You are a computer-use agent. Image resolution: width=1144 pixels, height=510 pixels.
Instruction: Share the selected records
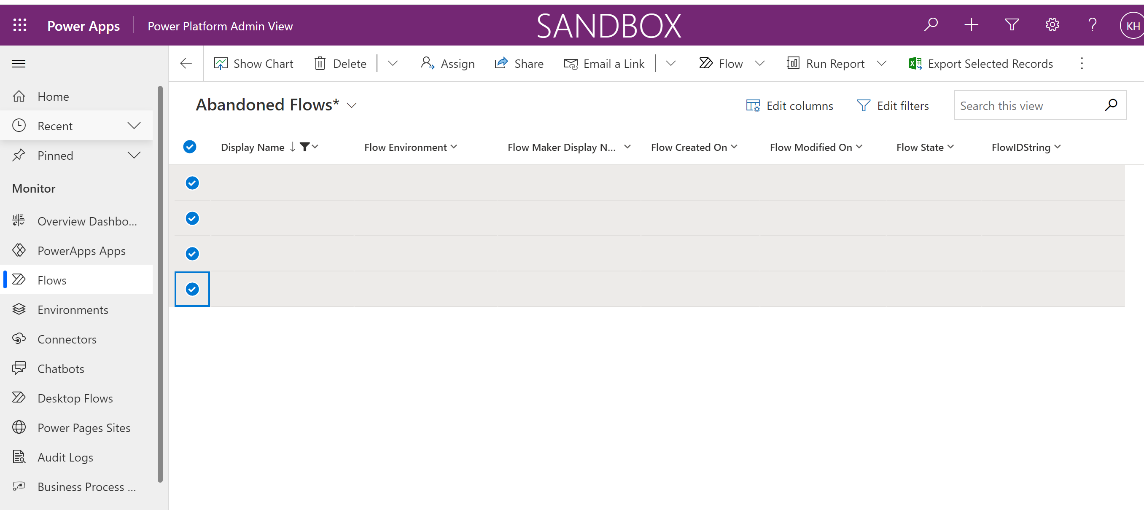click(519, 64)
